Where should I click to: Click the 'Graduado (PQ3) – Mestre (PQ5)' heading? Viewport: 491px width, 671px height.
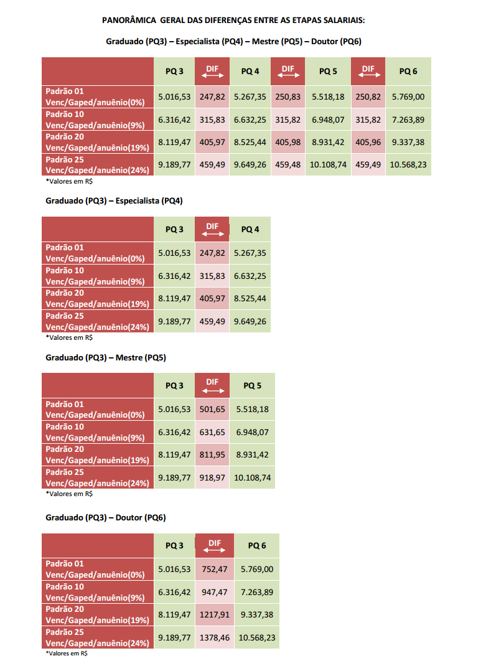[x=106, y=358]
